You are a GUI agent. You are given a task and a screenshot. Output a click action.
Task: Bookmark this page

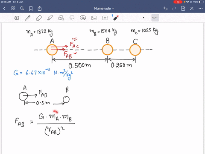(x=31, y=9)
